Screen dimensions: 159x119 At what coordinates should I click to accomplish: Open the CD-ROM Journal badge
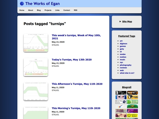click(x=121, y=111)
